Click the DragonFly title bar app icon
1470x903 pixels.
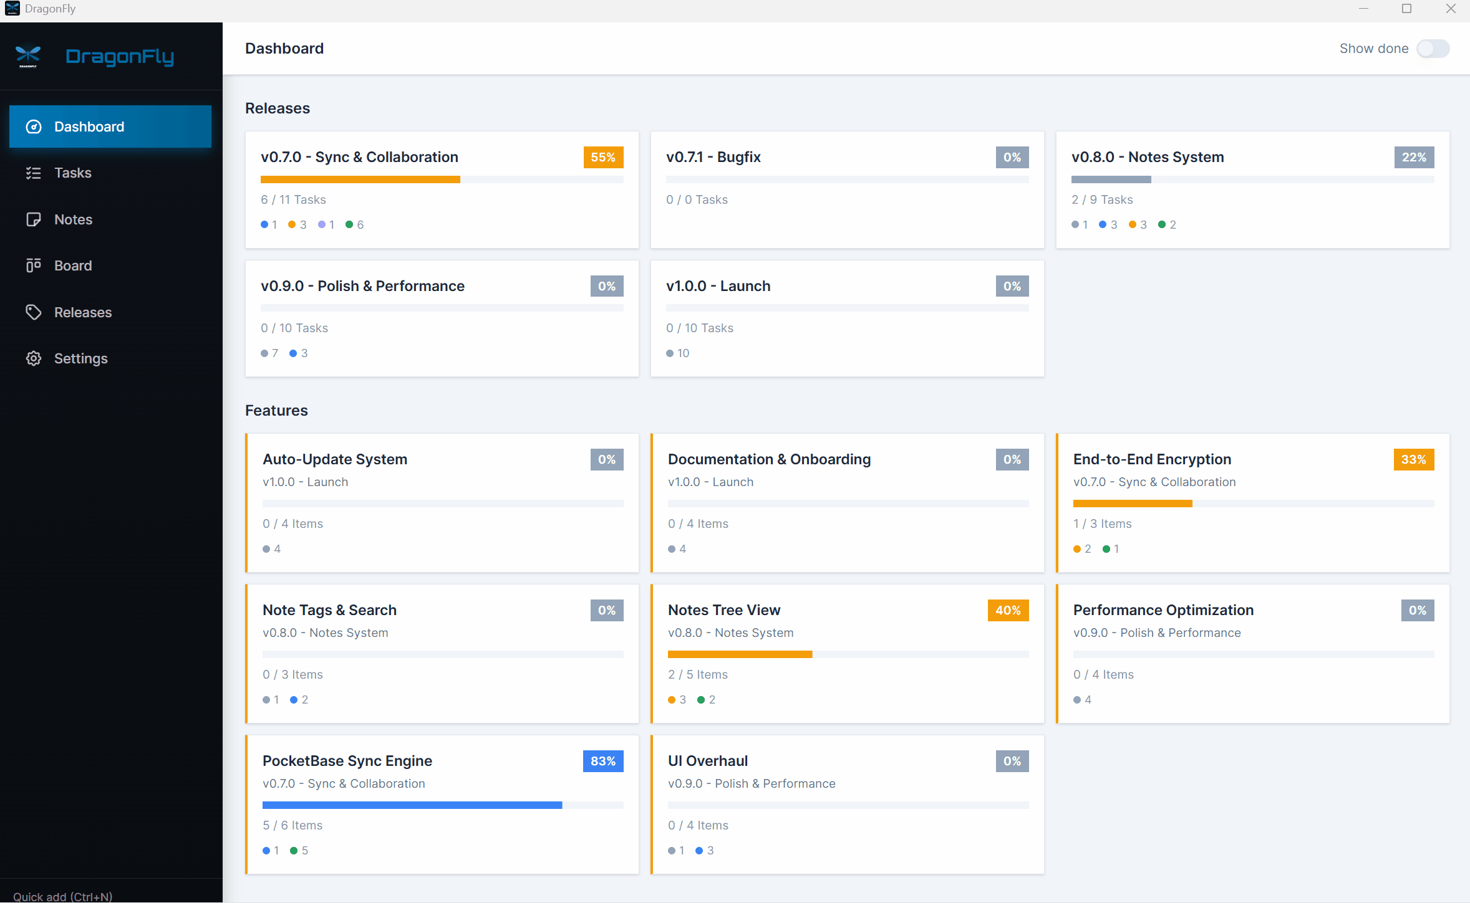[12, 9]
